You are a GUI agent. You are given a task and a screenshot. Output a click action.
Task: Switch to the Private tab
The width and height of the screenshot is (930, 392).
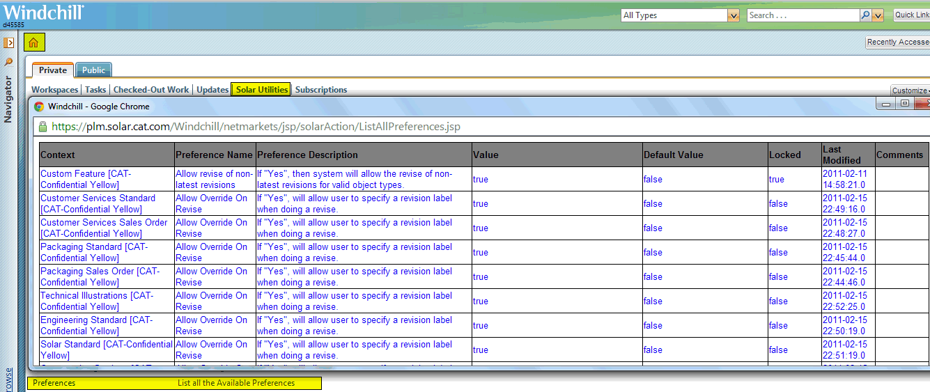53,70
